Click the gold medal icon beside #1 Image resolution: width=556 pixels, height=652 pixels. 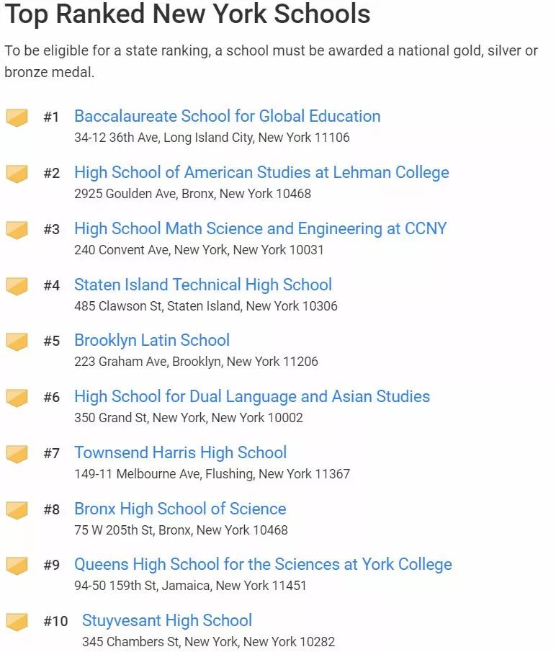coord(17,117)
